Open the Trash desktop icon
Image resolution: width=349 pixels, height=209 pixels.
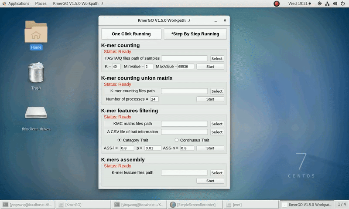[x=36, y=76]
